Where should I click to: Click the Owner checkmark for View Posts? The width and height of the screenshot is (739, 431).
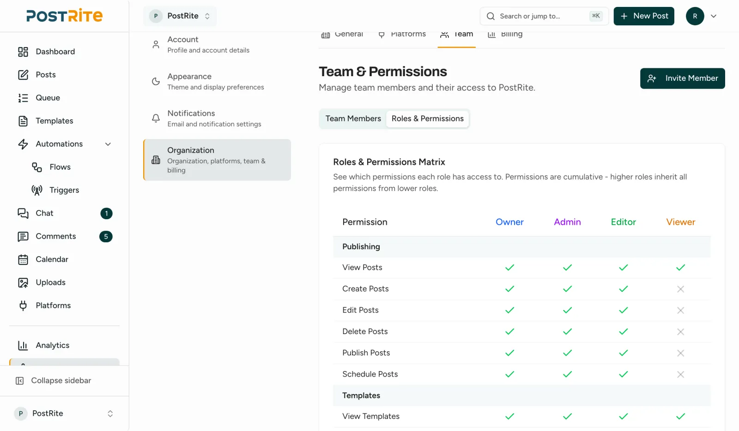509,268
